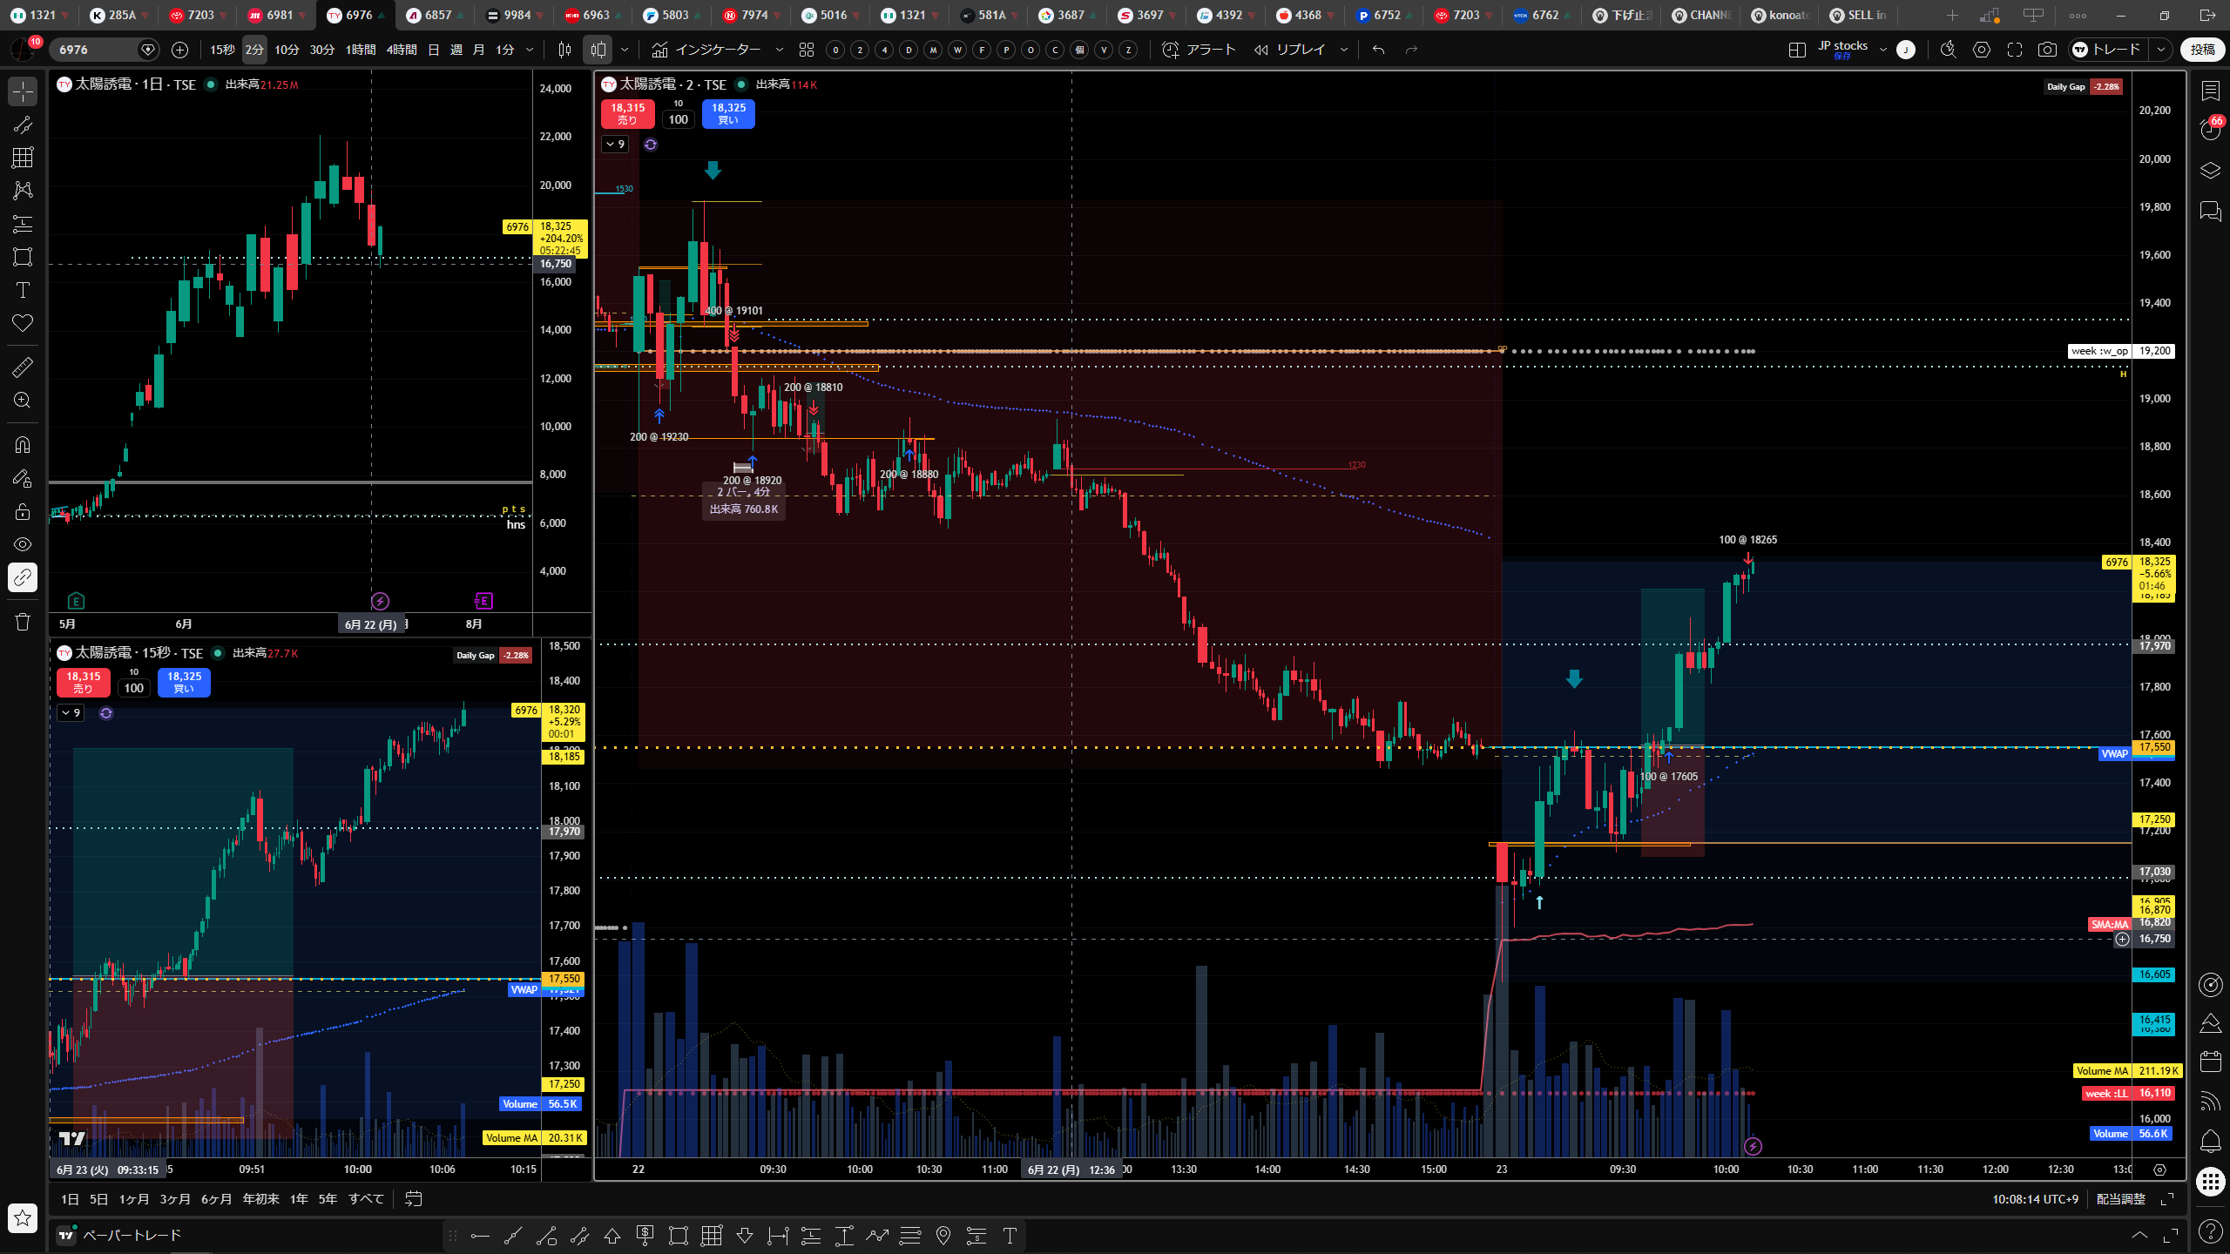
Task: Open chart settings hexagon gear icon
Action: [x=1982, y=50]
